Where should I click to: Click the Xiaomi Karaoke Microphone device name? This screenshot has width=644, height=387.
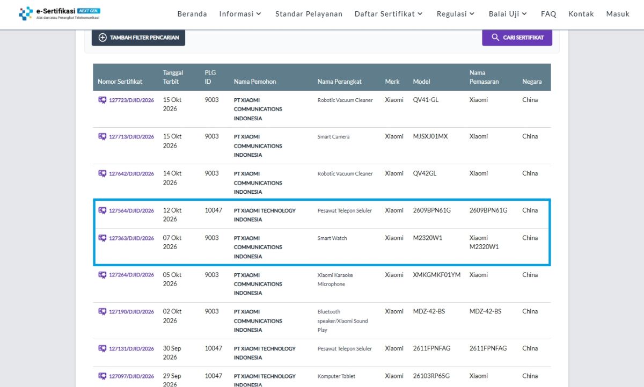(335, 280)
